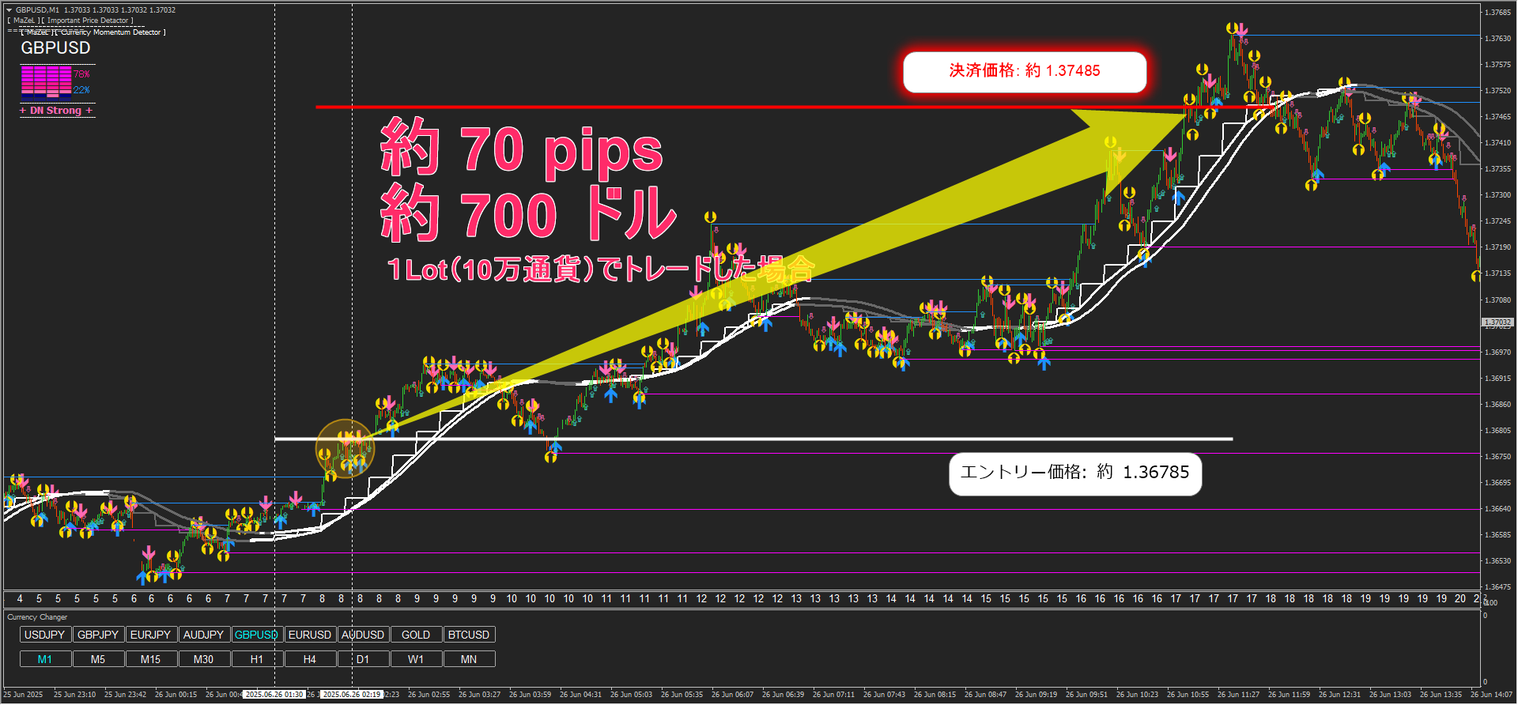Switch to BTCUSD
Screen dimensions: 1518x705
click(469, 635)
